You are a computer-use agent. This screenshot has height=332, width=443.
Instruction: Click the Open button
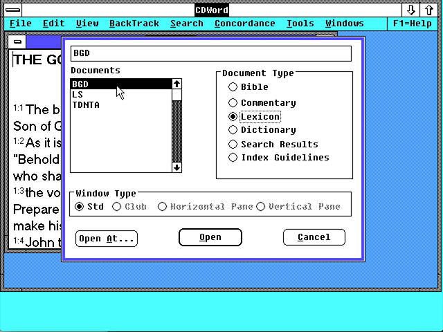(210, 237)
